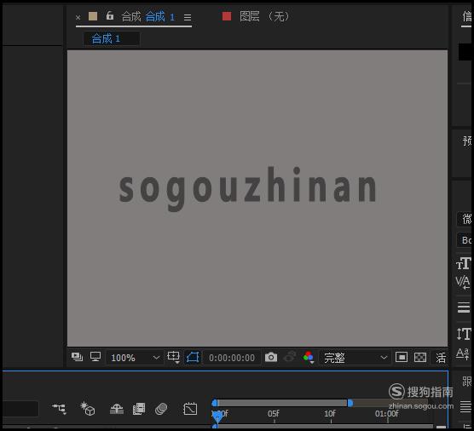This screenshot has height=431, width=474.
Task: Click the draft 3D icon in timeline
Action: (88, 409)
